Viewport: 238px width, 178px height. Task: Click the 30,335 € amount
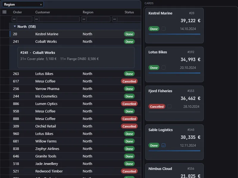click(x=190, y=137)
